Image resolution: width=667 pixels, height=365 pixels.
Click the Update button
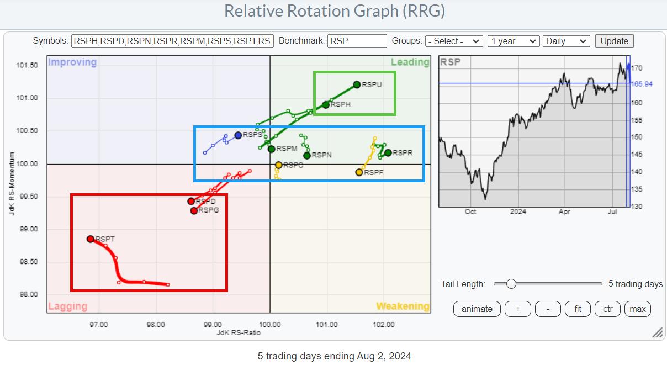(615, 41)
